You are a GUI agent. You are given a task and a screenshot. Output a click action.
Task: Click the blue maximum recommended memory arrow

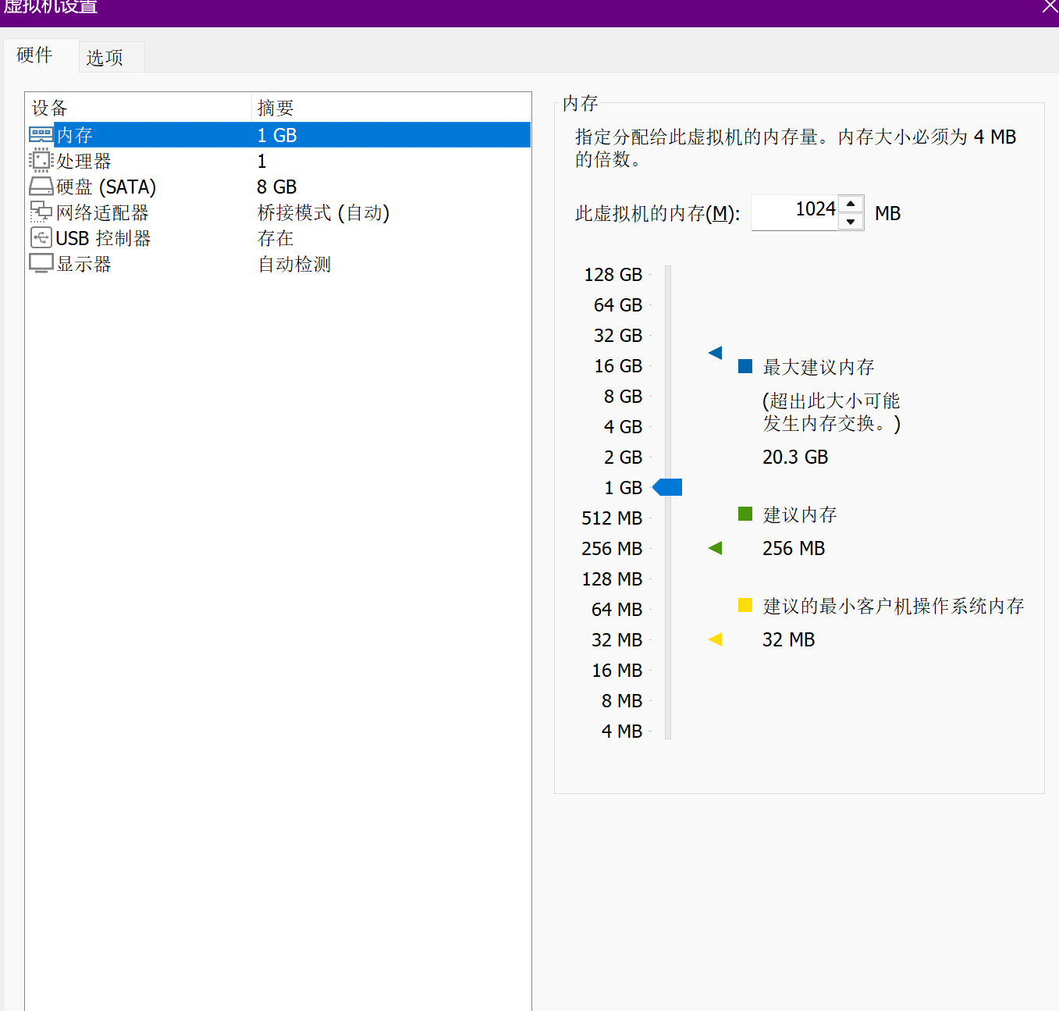715,353
